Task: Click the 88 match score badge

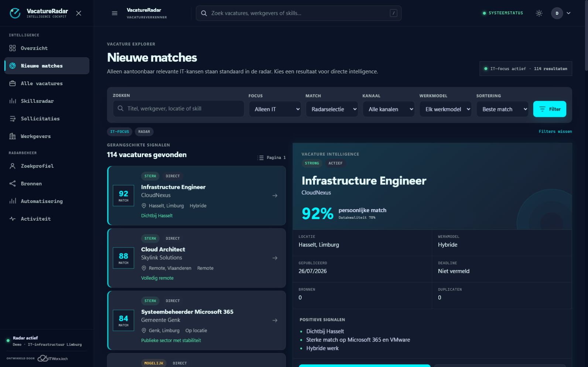Action: 123,258
